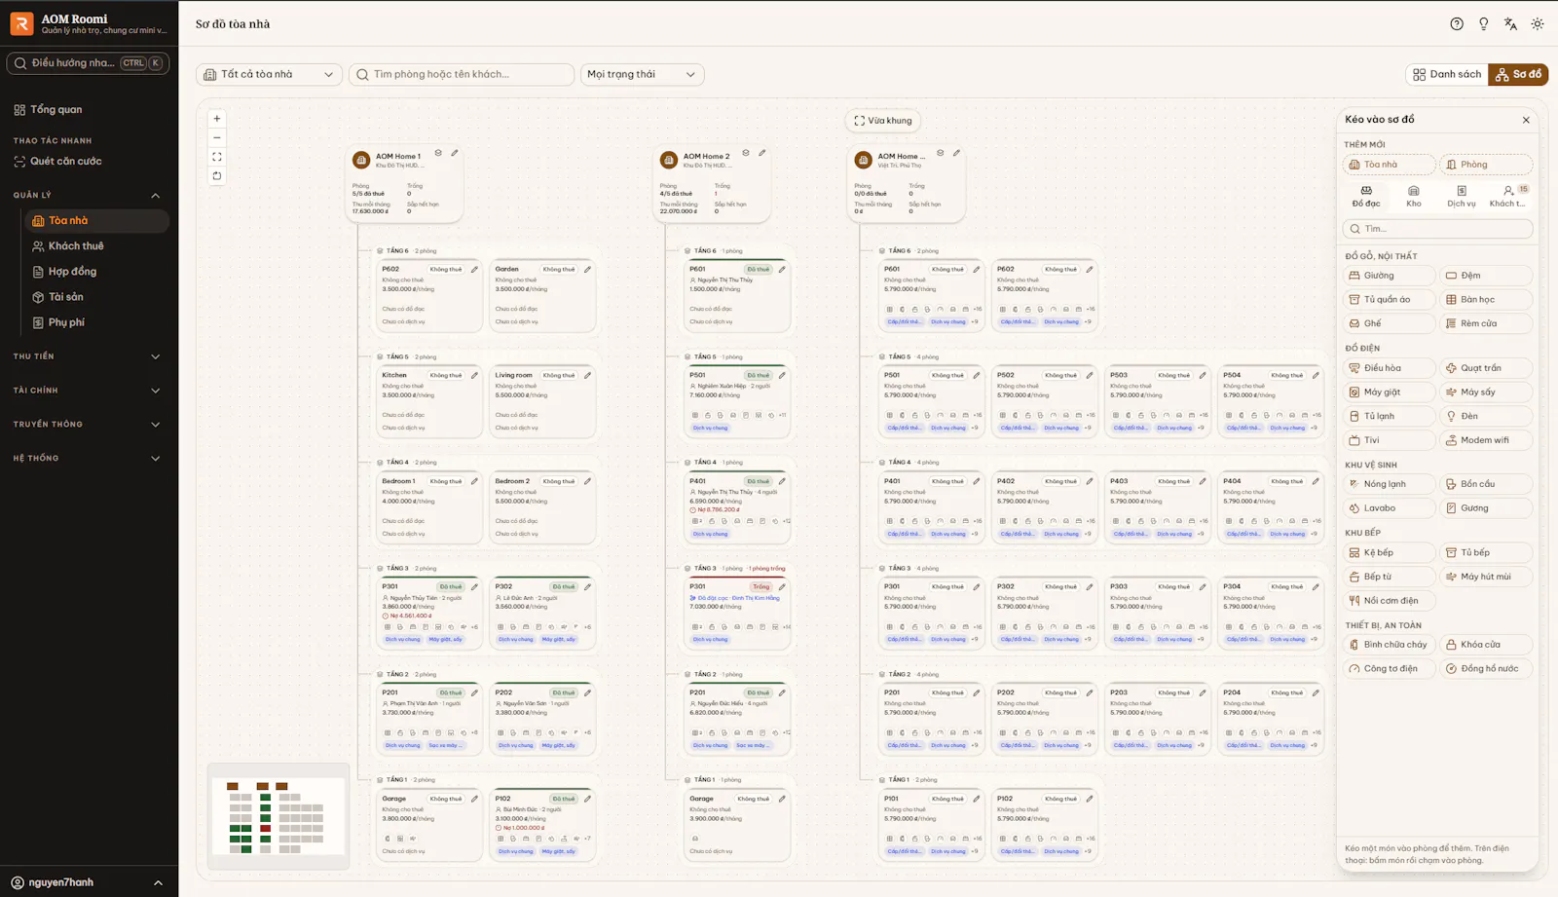Click the 'Tòa nhà' add-new chip
The image size is (1558, 897).
tap(1390, 165)
